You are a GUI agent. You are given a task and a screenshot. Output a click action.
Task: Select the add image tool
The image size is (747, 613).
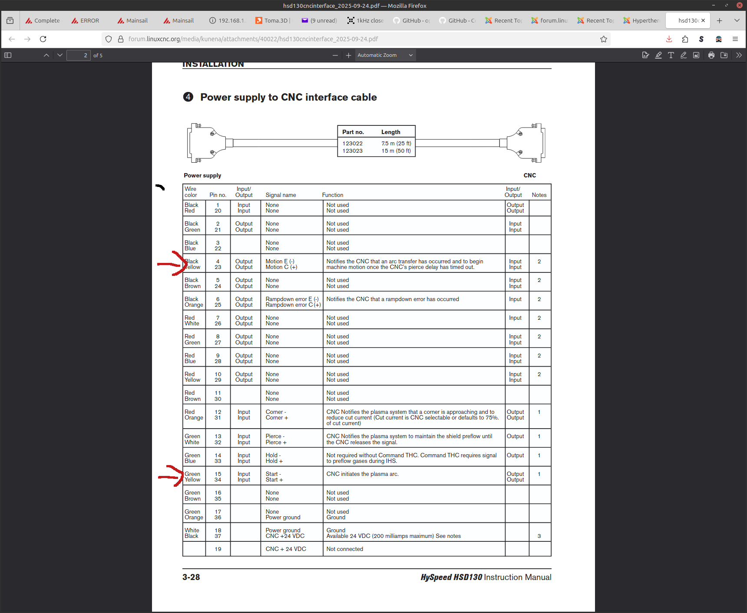(x=696, y=55)
